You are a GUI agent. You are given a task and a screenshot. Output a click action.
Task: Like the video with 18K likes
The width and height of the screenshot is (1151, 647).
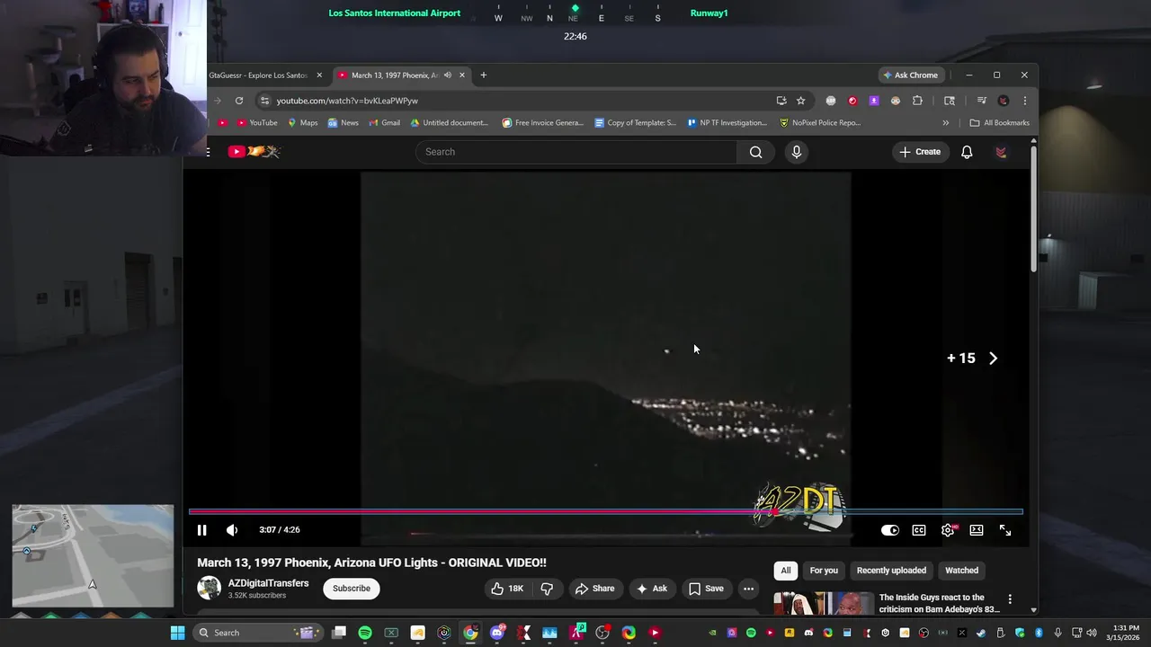click(507, 589)
